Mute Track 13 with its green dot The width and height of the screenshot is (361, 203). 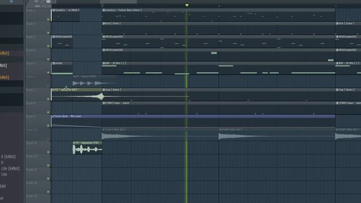click(x=48, y=179)
